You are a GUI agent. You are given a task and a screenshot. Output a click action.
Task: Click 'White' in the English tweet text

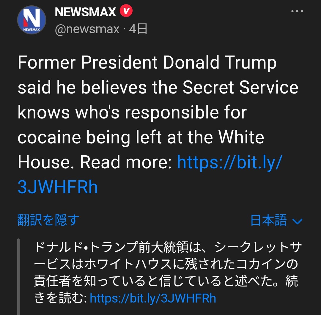[x=241, y=137]
